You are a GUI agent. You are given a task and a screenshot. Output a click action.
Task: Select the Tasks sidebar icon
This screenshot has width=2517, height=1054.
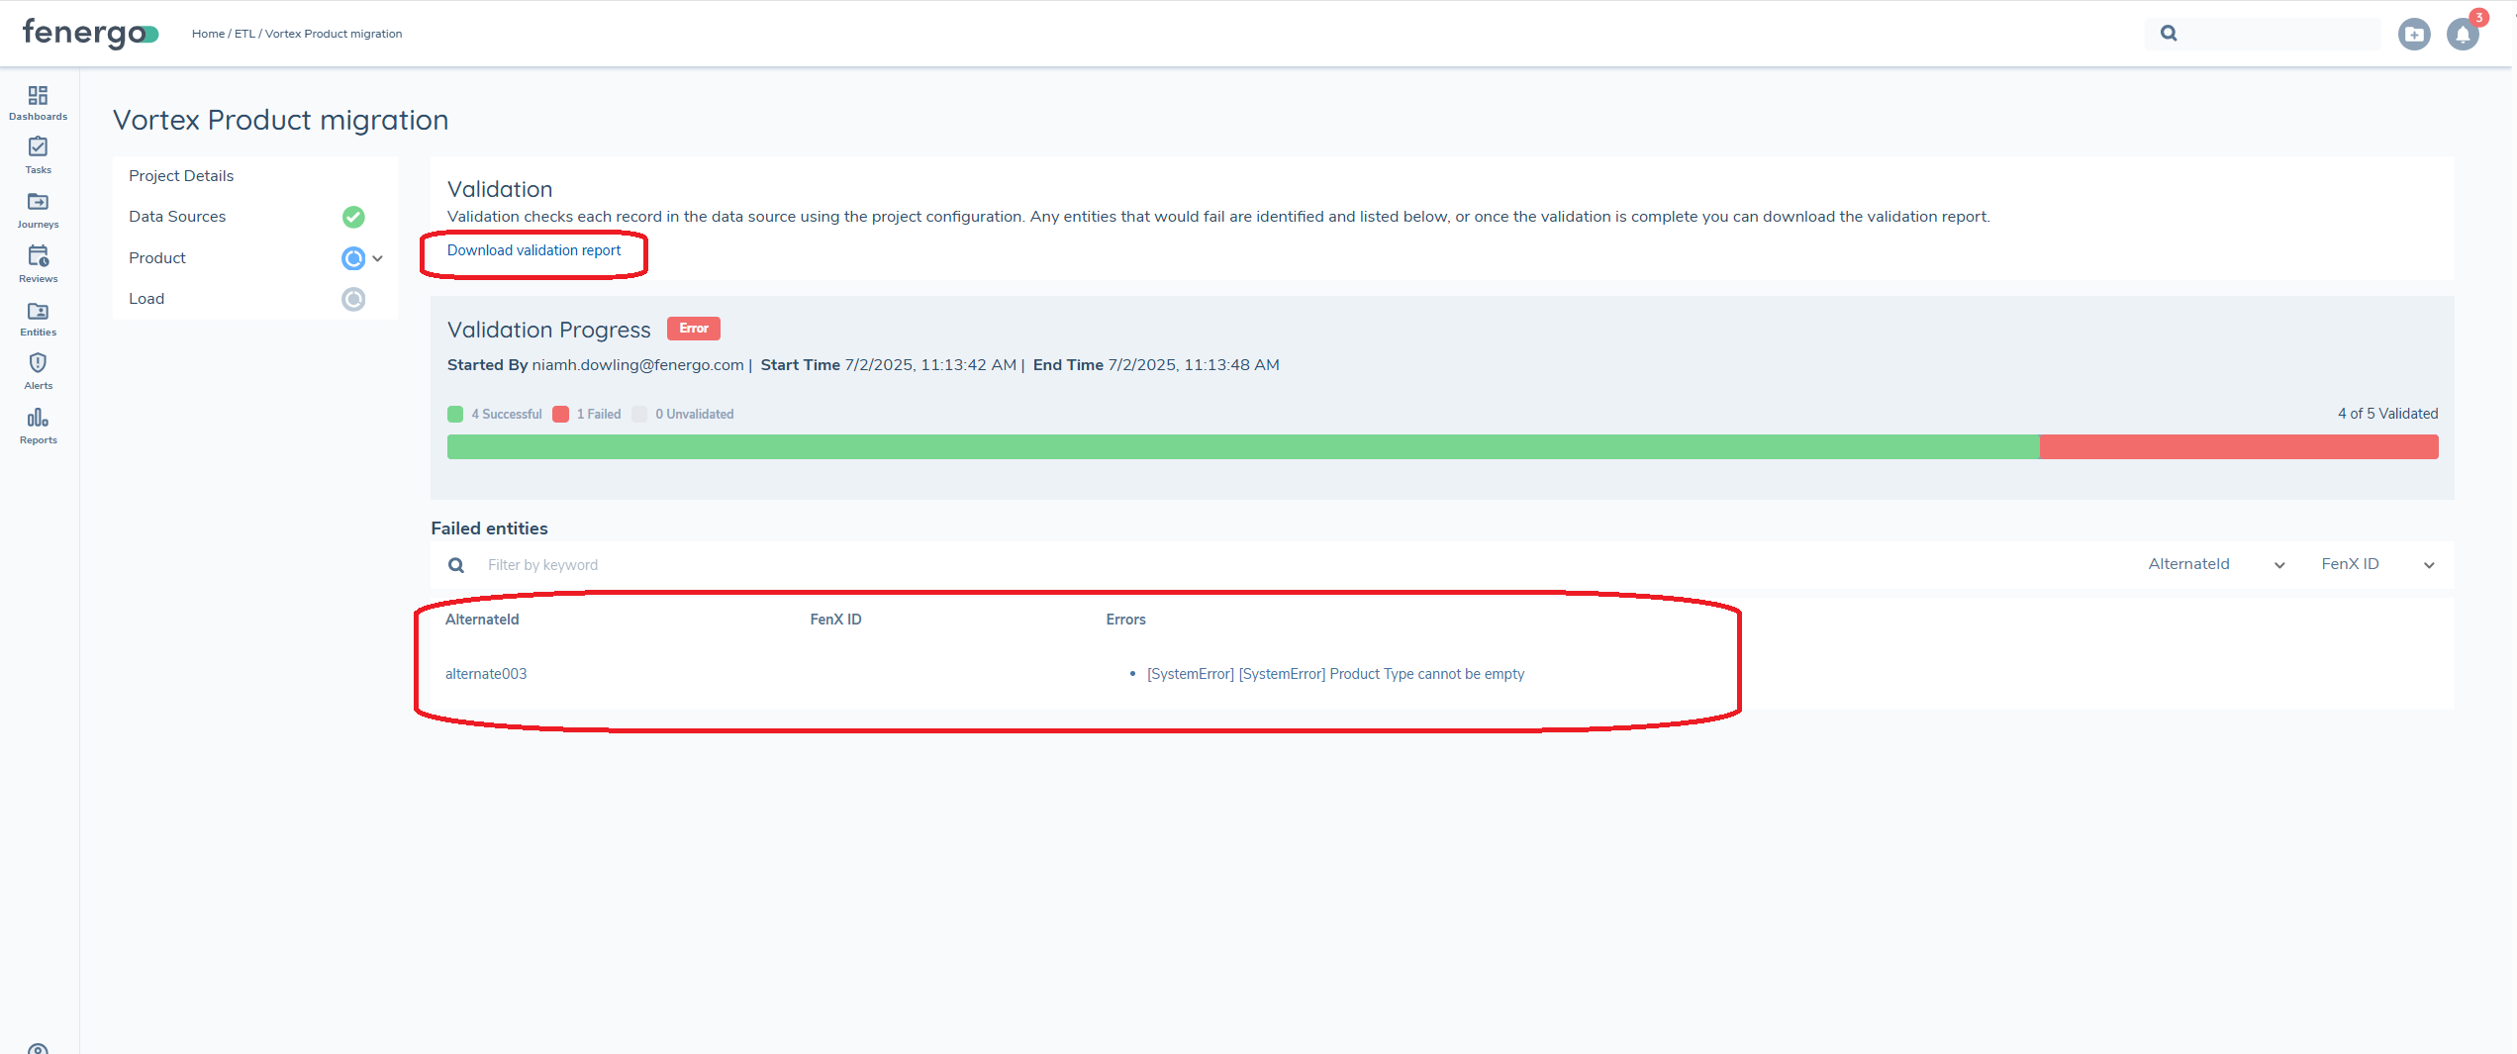38,153
